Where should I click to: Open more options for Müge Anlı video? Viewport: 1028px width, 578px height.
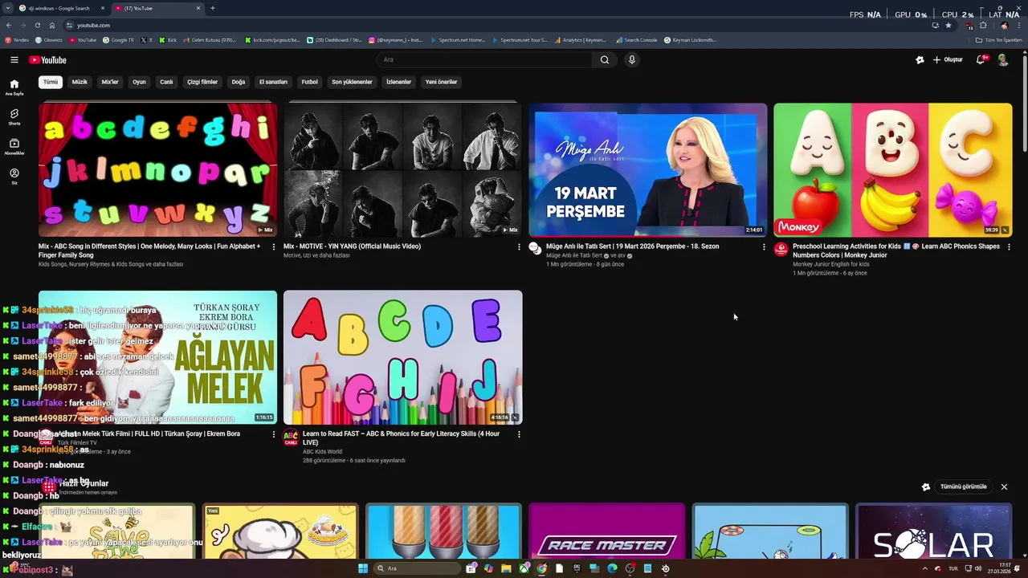[x=763, y=247]
